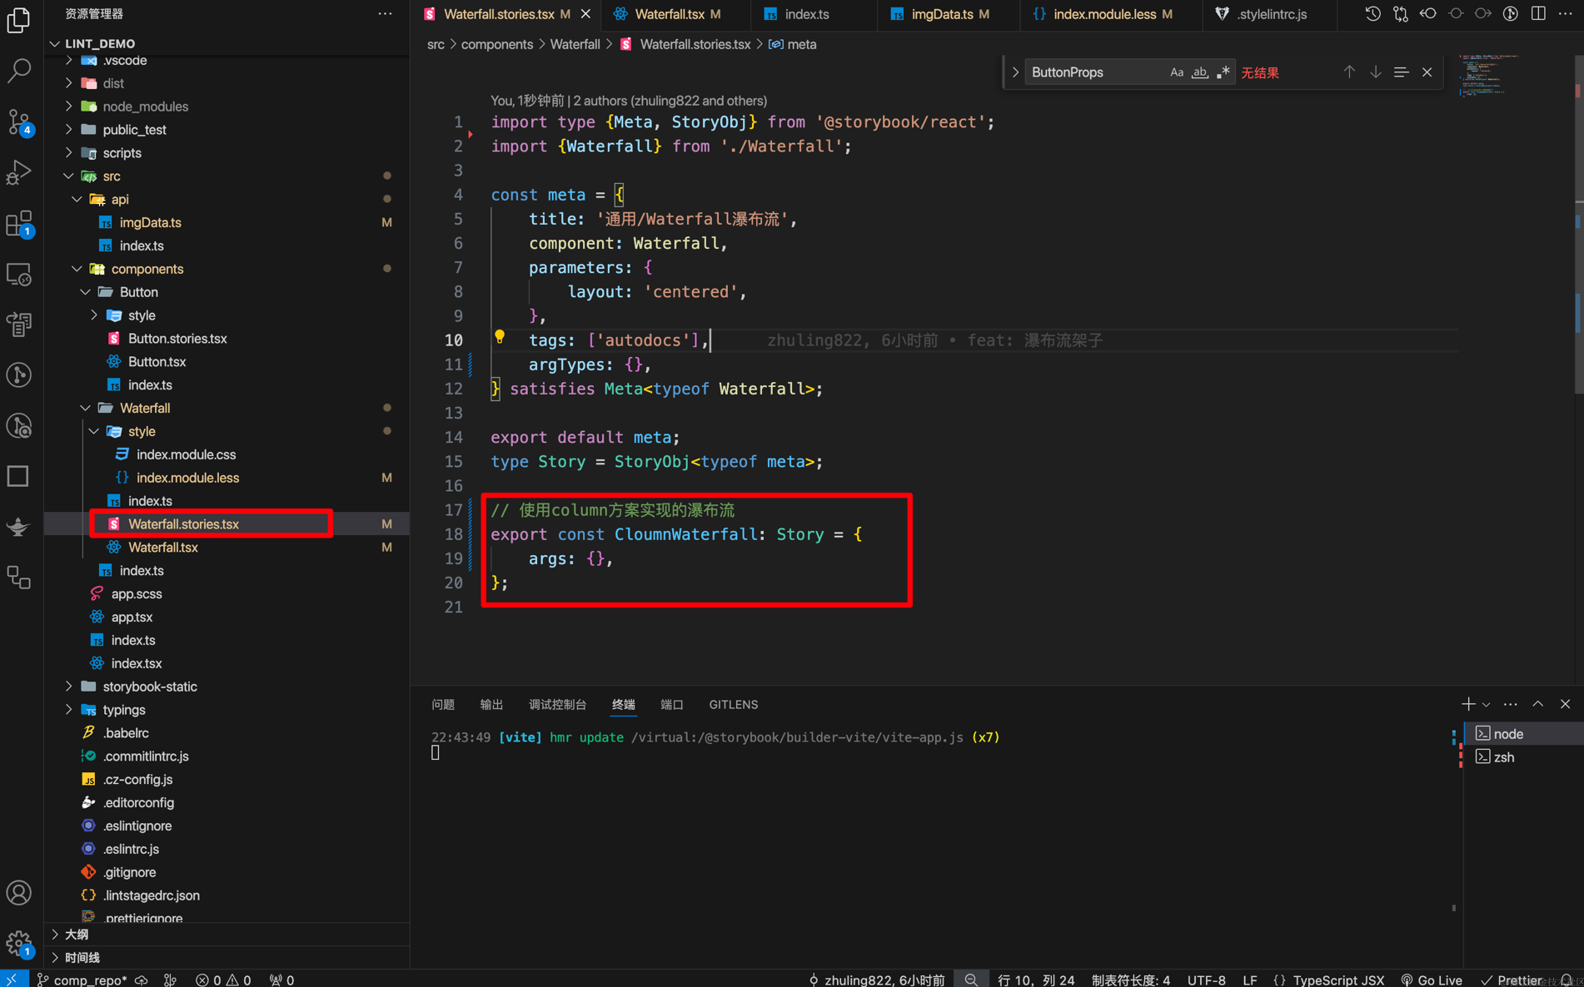Toggle Go Live server in status bar

(x=1432, y=980)
